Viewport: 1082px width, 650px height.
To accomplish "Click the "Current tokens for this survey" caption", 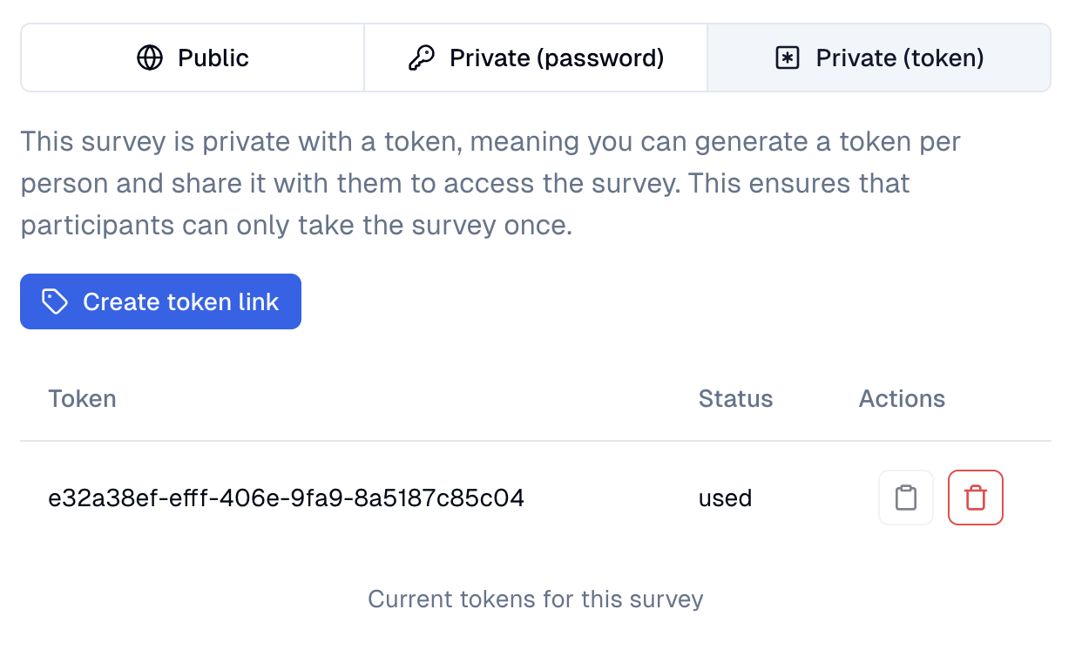I will [x=535, y=599].
